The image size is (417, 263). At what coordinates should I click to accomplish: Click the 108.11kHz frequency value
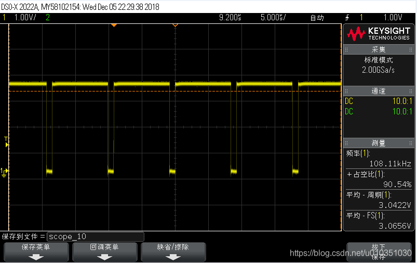coord(390,164)
